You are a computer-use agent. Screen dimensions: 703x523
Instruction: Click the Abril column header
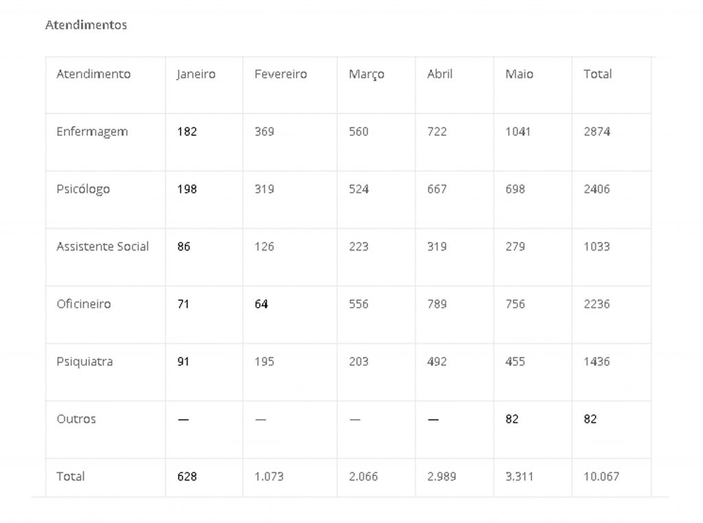pos(439,74)
